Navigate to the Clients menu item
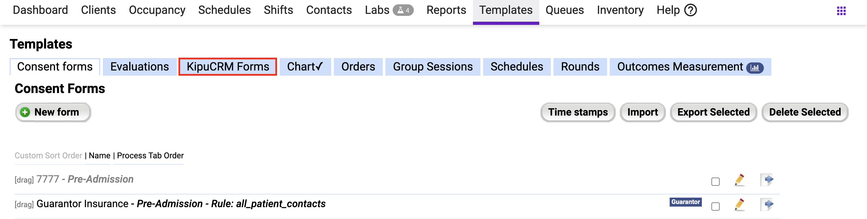 tap(98, 10)
